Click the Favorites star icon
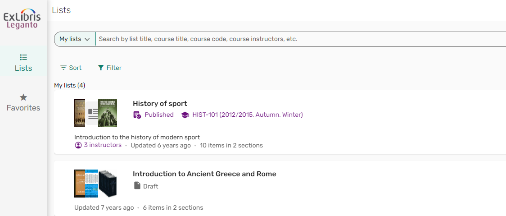The height and width of the screenshot is (216, 506). tap(23, 97)
